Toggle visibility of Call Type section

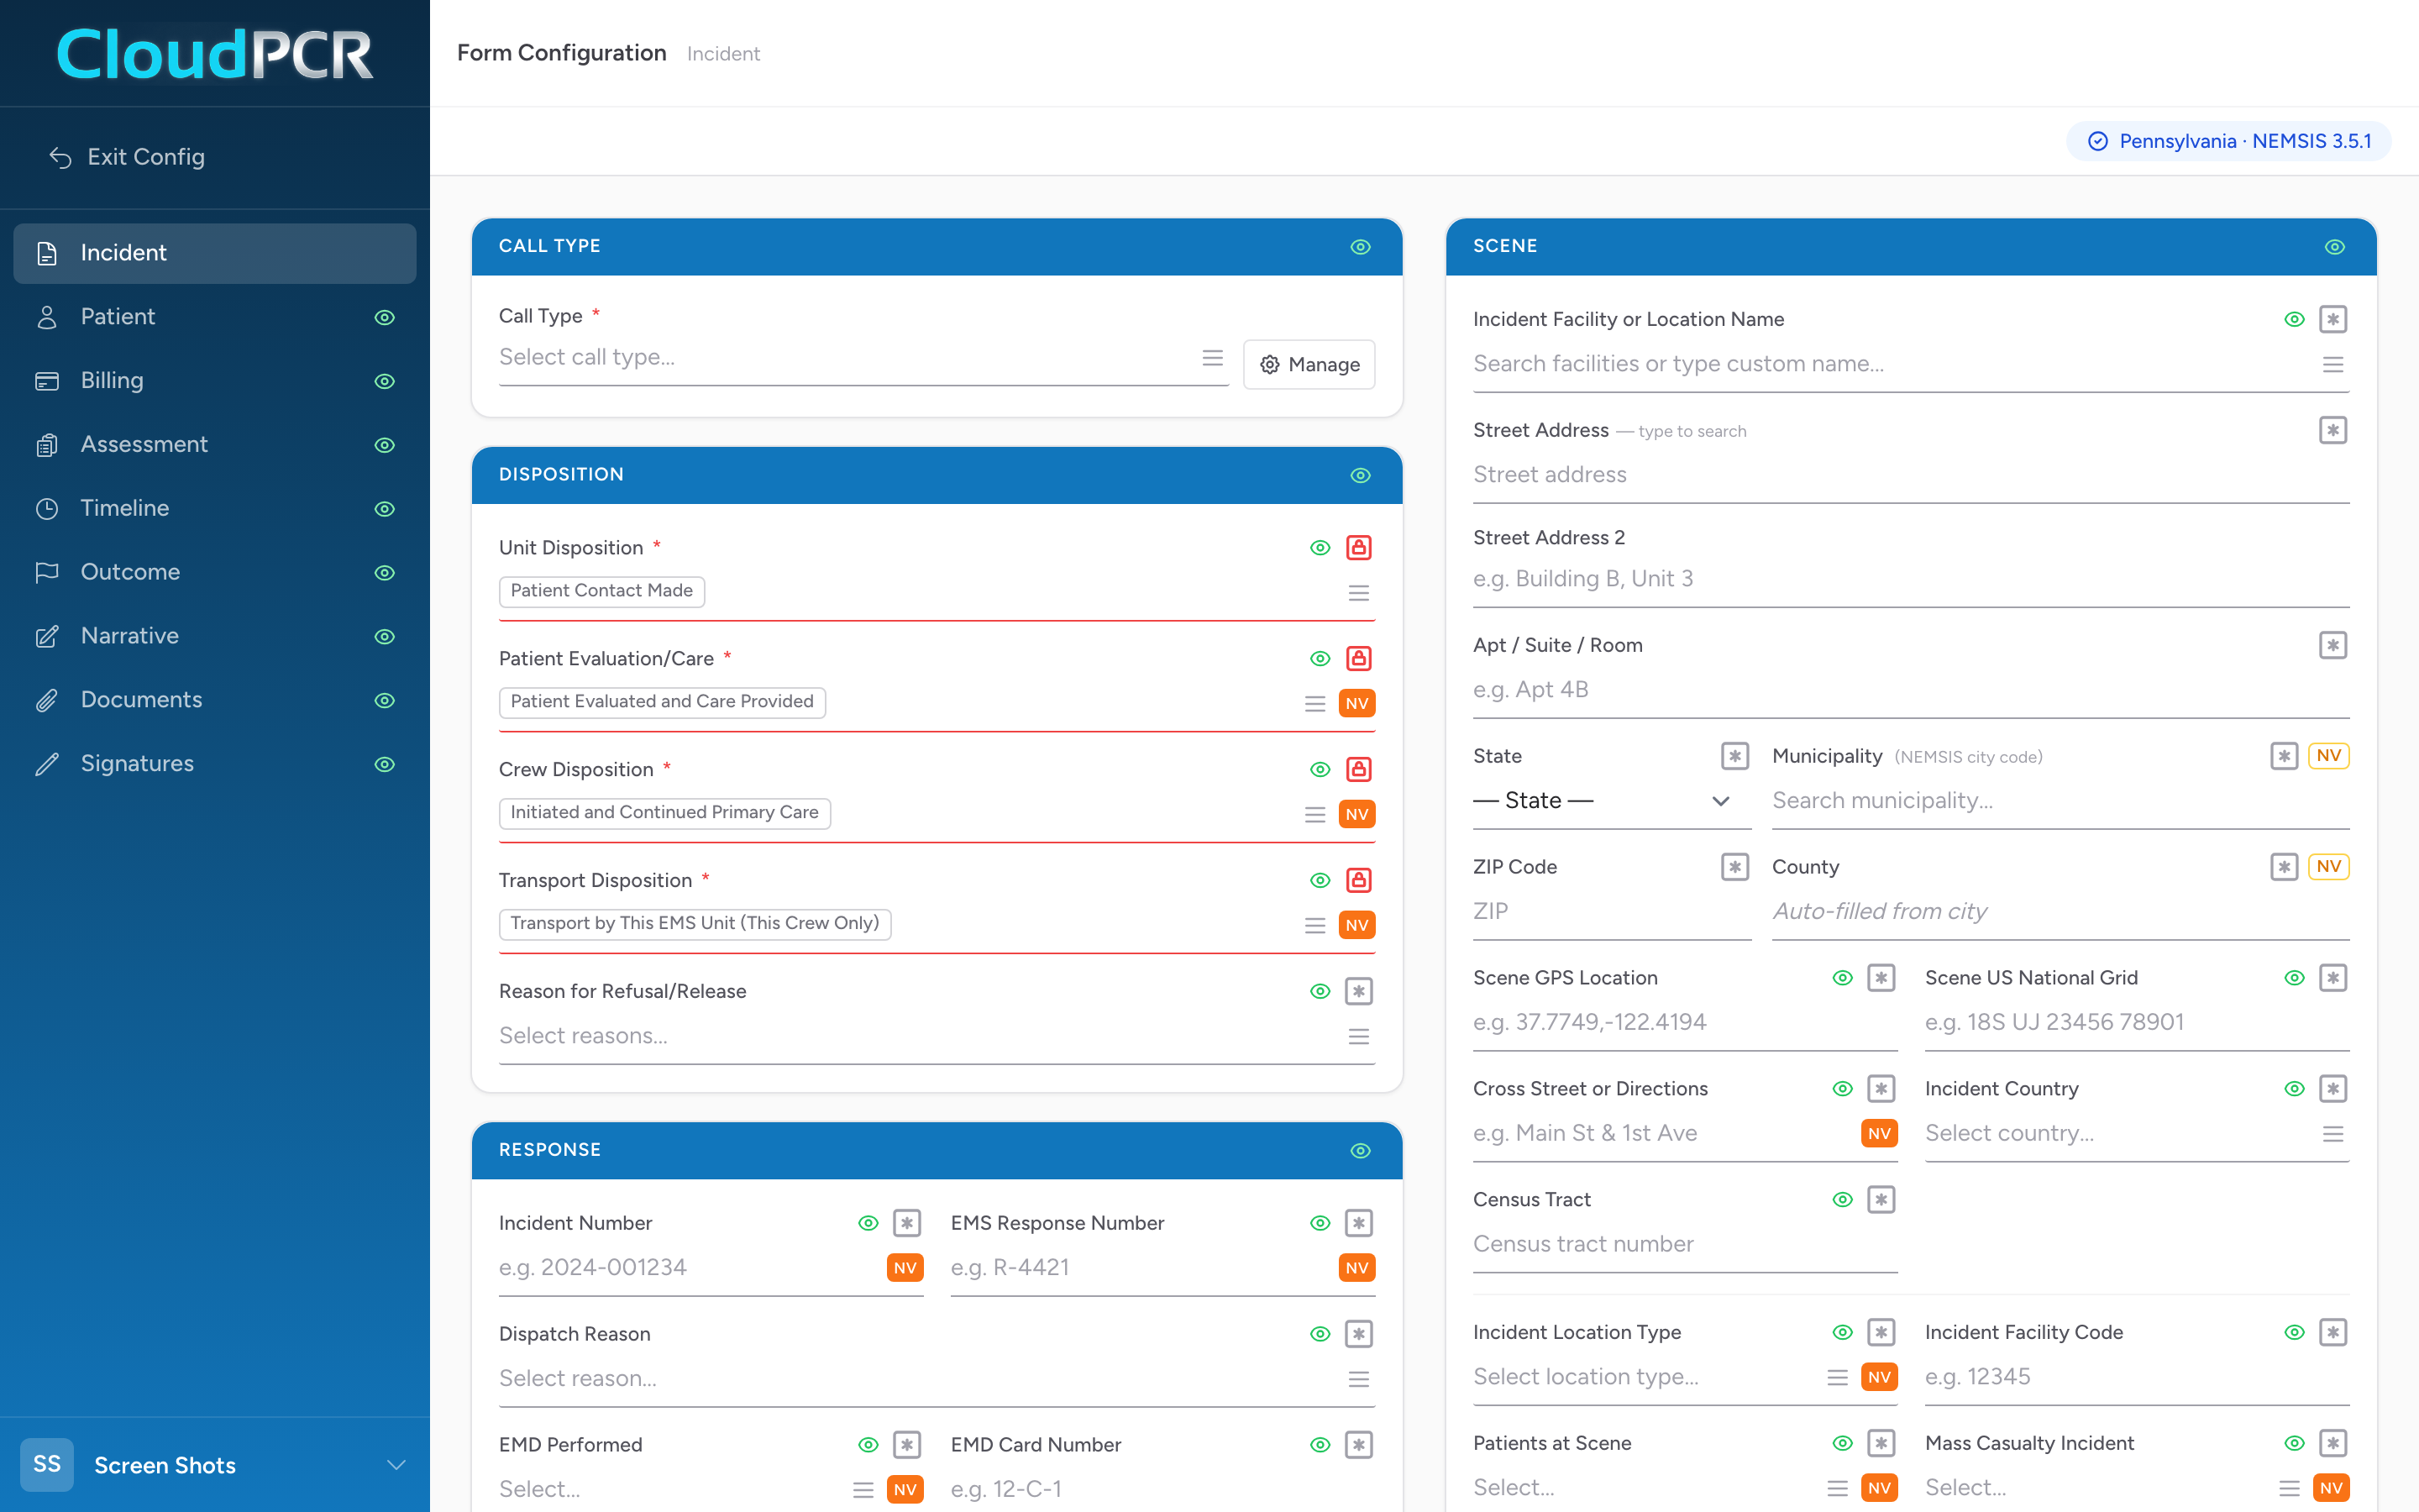[x=1361, y=247]
